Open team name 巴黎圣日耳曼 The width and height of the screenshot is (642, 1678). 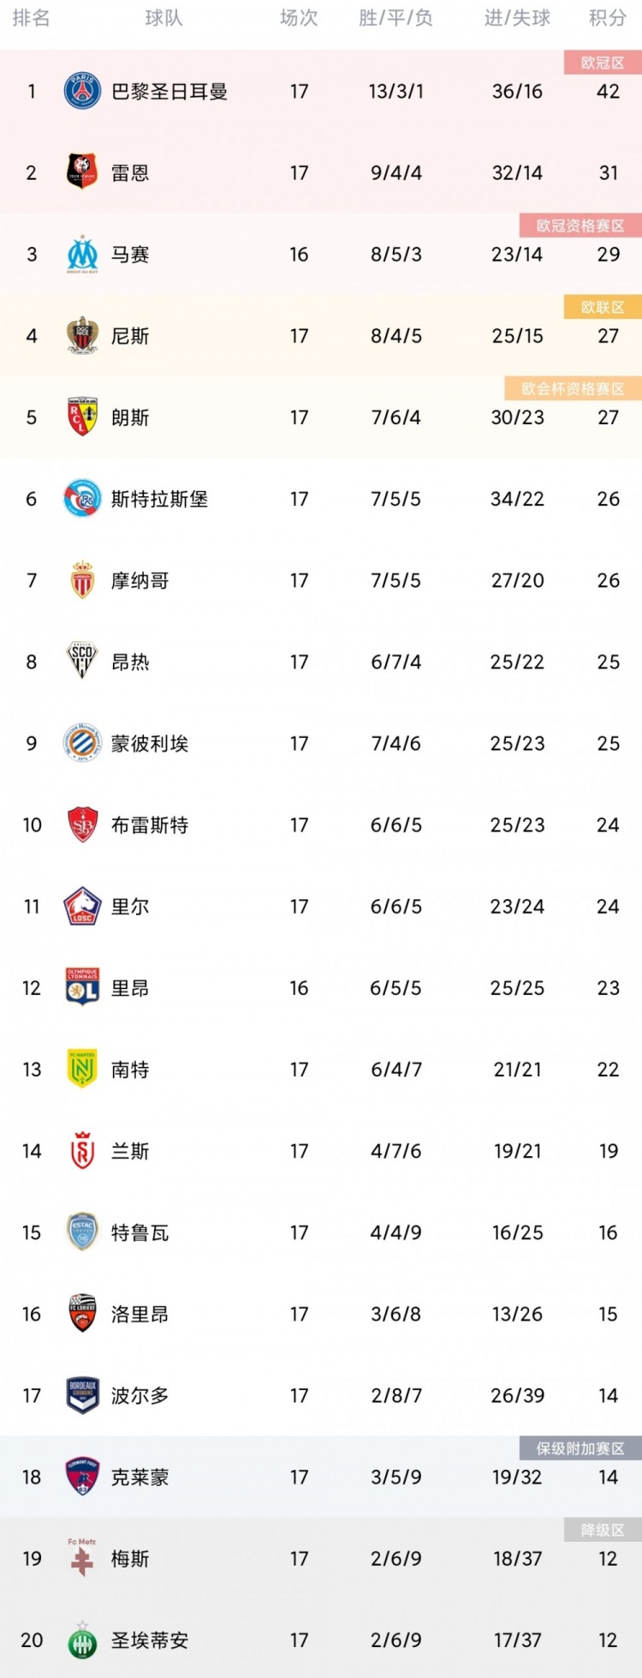coord(169,91)
